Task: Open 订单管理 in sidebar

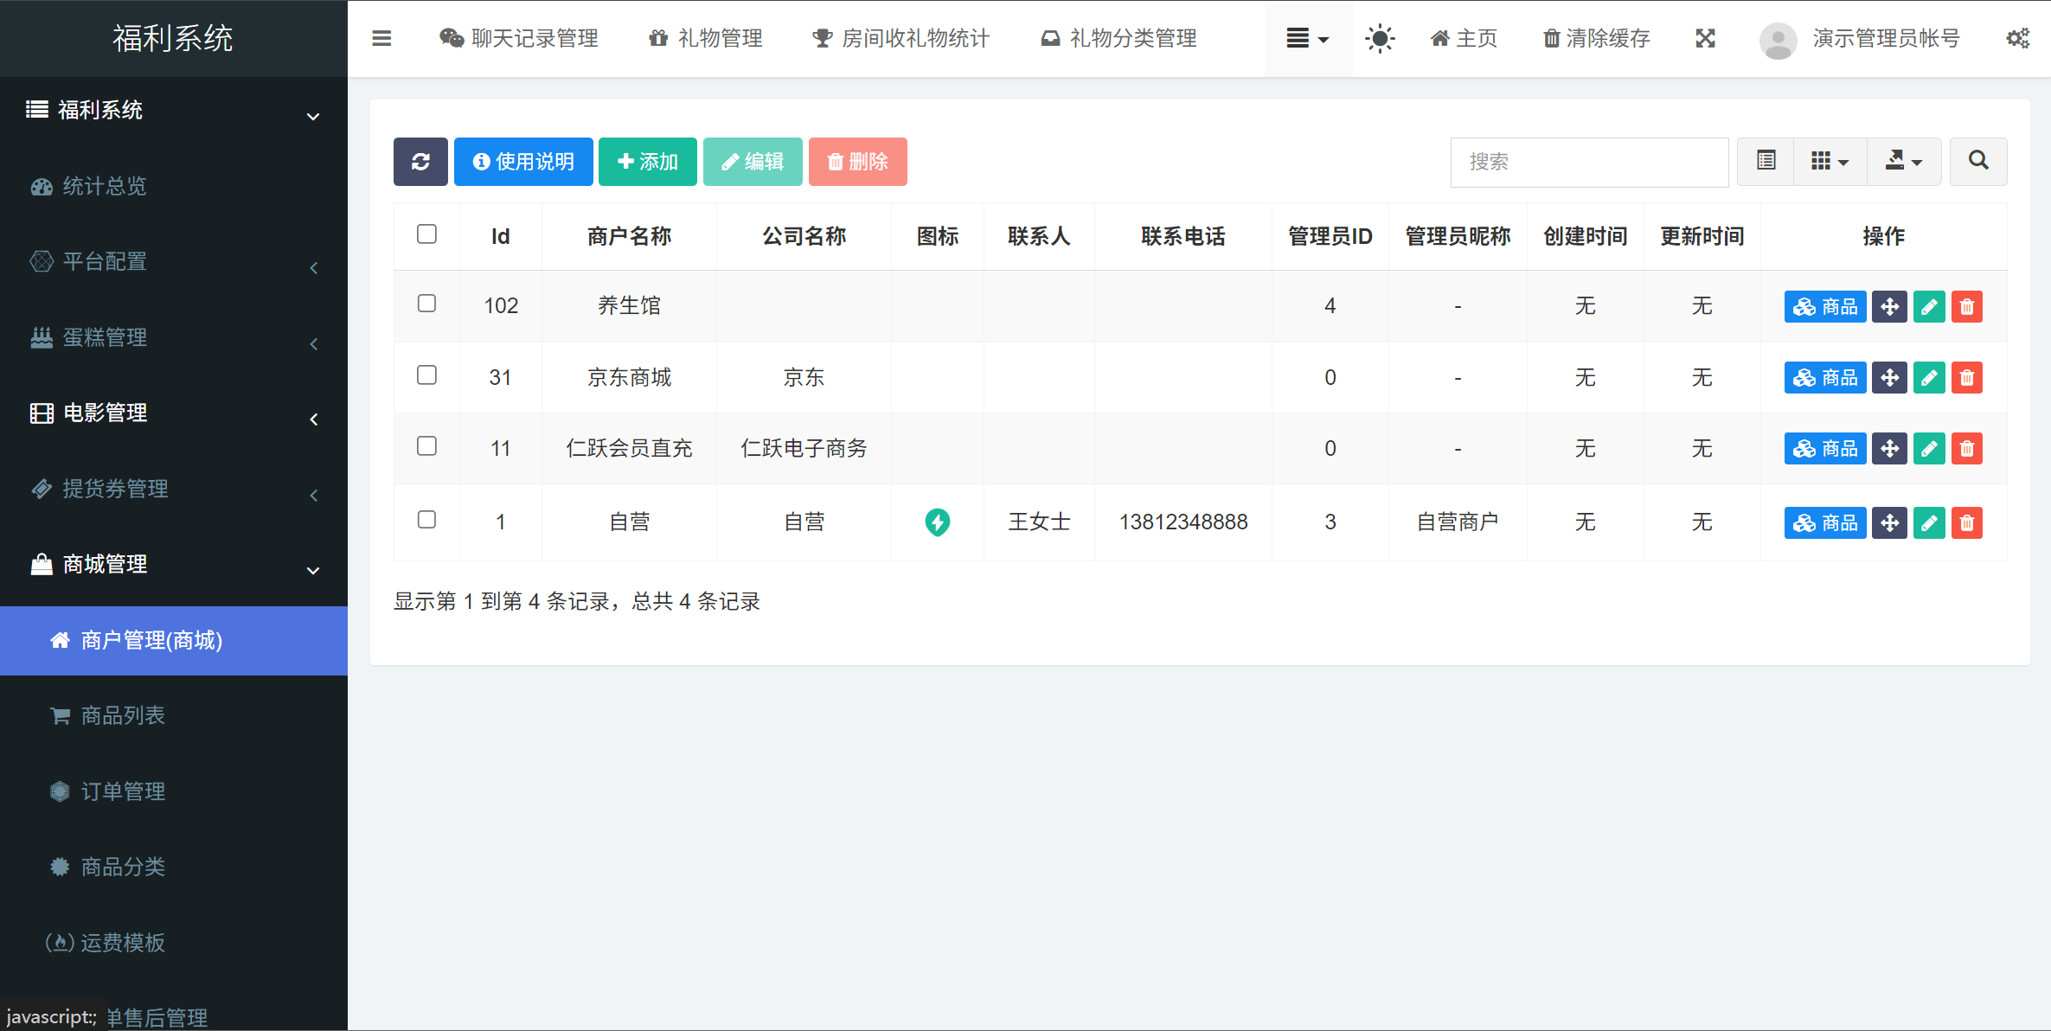Action: tap(173, 791)
